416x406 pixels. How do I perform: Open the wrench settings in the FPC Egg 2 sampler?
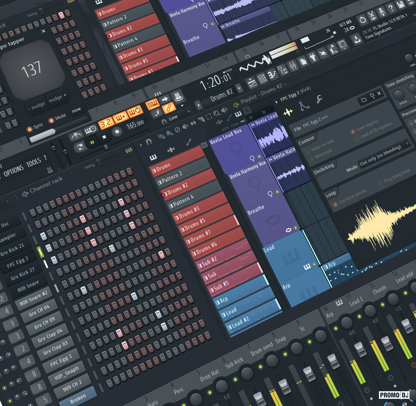319,99
